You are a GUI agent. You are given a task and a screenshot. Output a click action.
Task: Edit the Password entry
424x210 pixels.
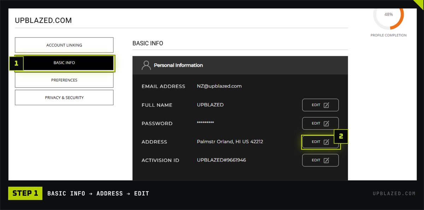coord(320,123)
